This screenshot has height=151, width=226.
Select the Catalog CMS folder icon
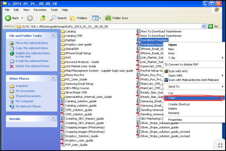pyautogui.click(x=63, y=36)
